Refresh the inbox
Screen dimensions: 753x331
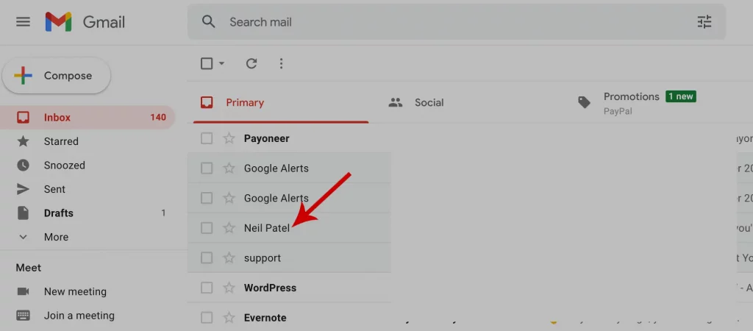click(251, 63)
